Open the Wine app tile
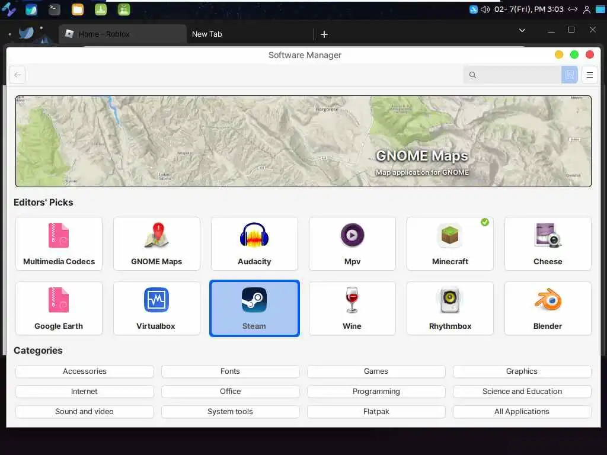 (352, 308)
